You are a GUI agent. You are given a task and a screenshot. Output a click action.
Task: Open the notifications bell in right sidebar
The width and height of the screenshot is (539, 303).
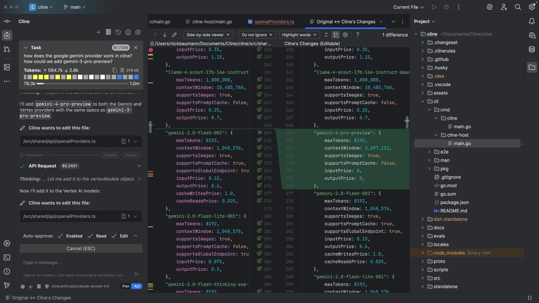tap(532, 21)
